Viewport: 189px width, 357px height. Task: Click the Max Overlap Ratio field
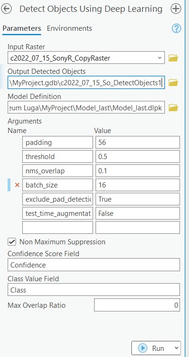point(137,305)
